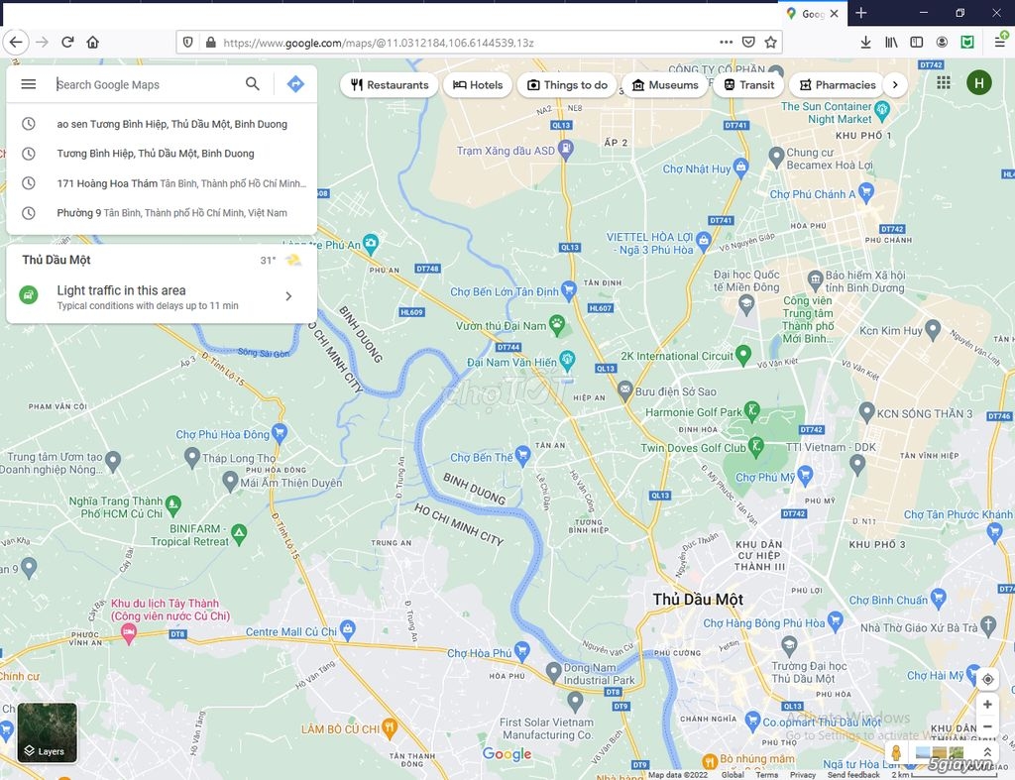Open the Firefox account icon

point(942,42)
